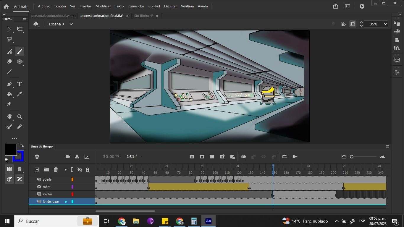This screenshot has width=404, height=227.
Task: Select the Free Transform tool
Action: (20, 29)
